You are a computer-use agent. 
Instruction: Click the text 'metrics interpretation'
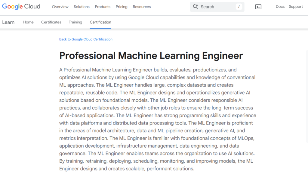(84, 138)
